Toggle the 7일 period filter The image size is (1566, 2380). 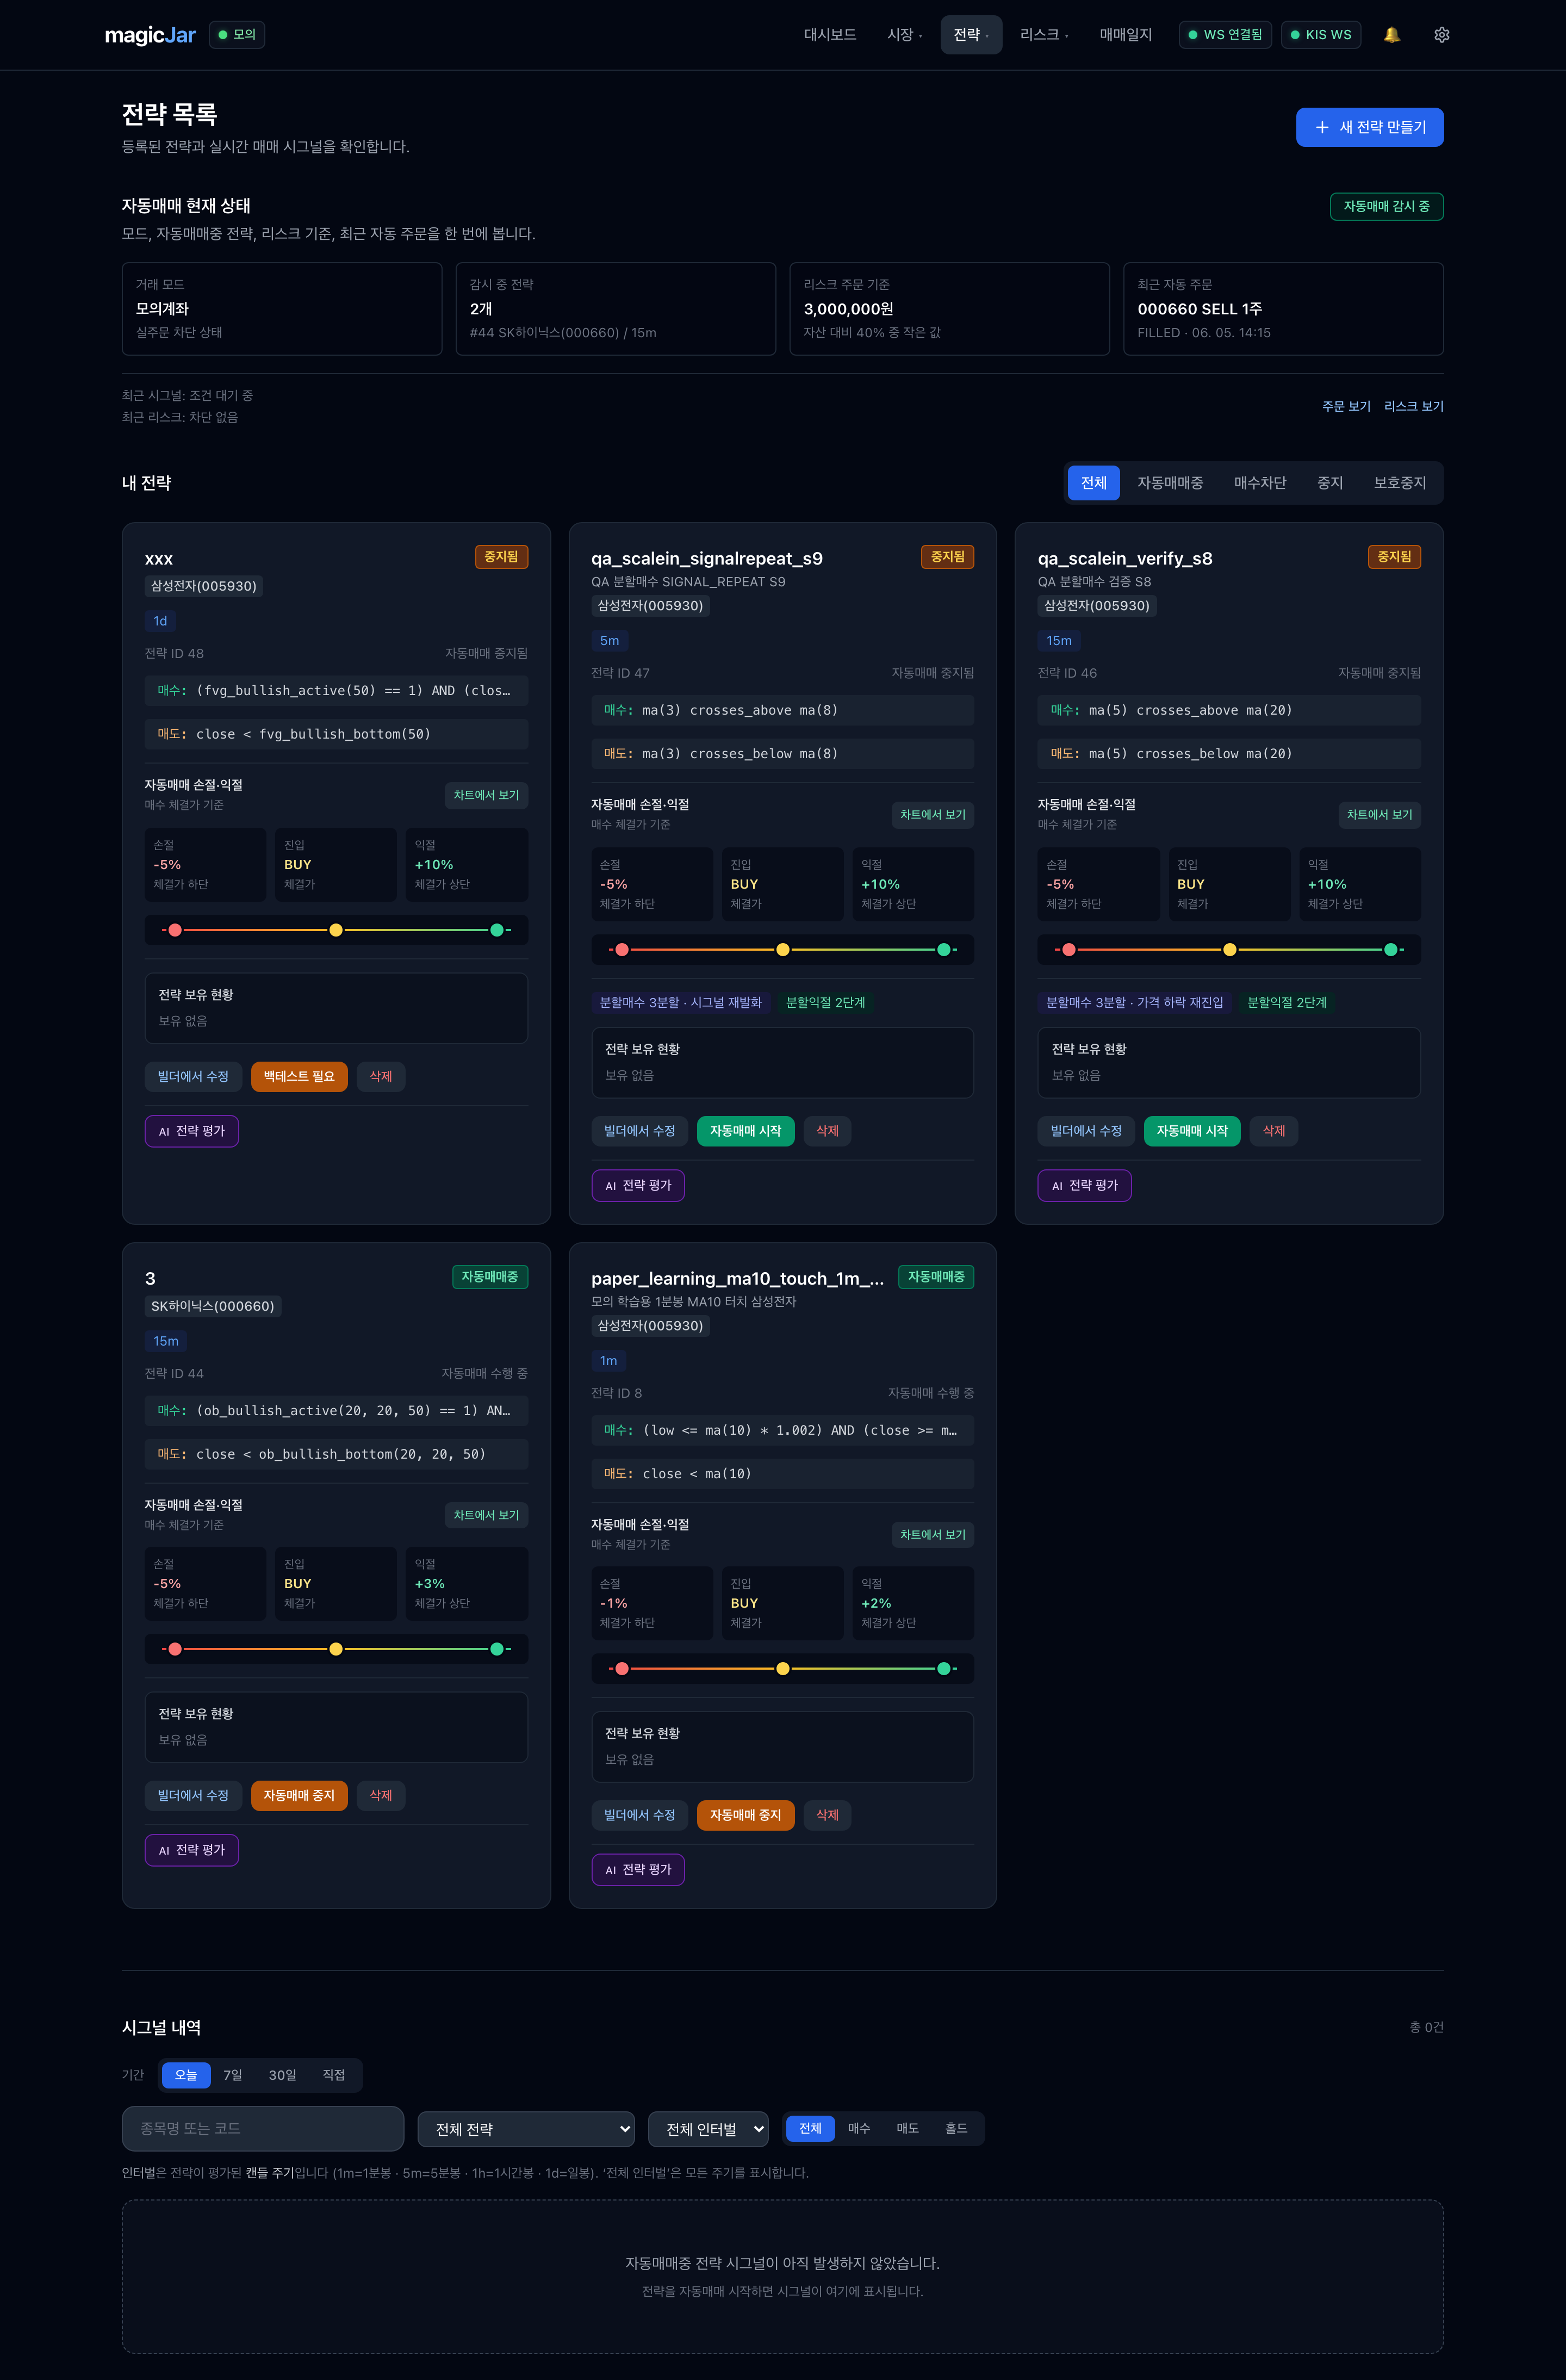(x=232, y=2075)
